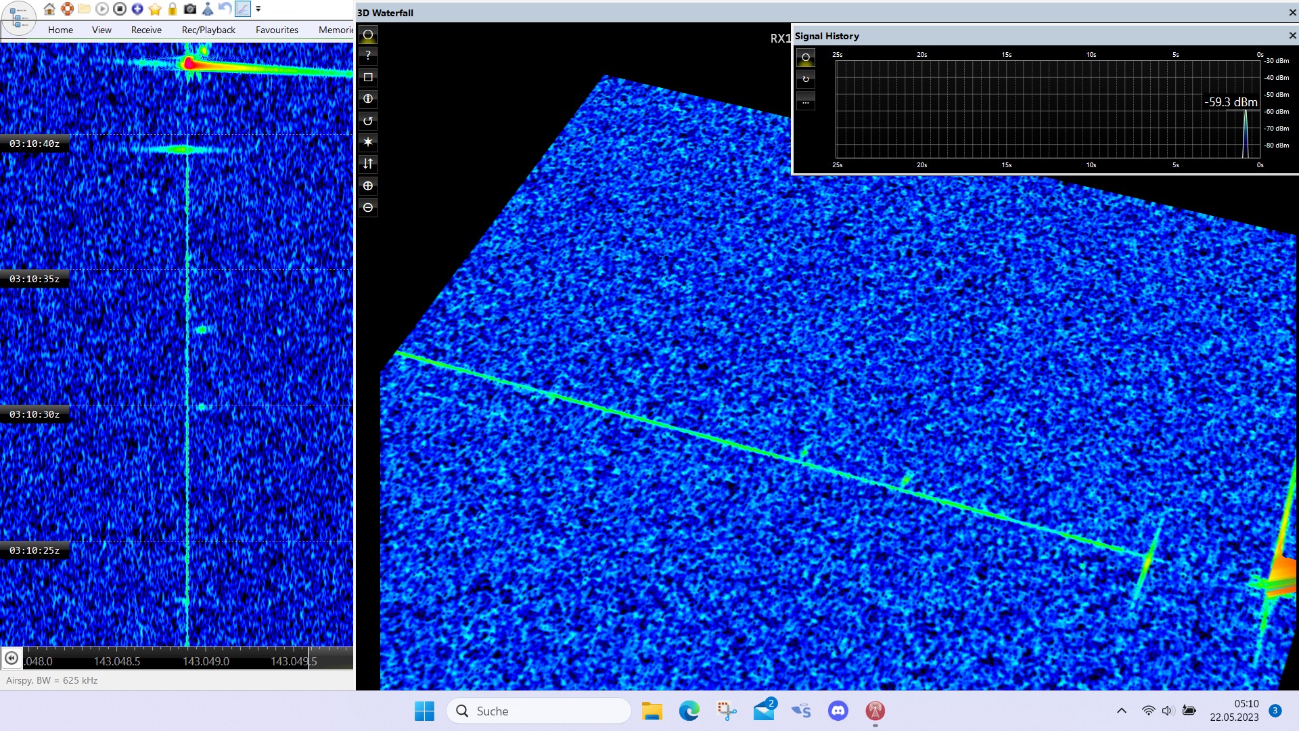Close the 3D Waterfall window

[x=1292, y=12]
